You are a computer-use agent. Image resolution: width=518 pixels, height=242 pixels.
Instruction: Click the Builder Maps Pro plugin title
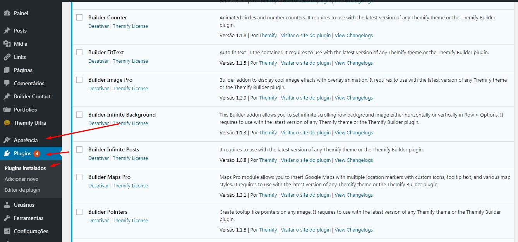click(x=110, y=177)
